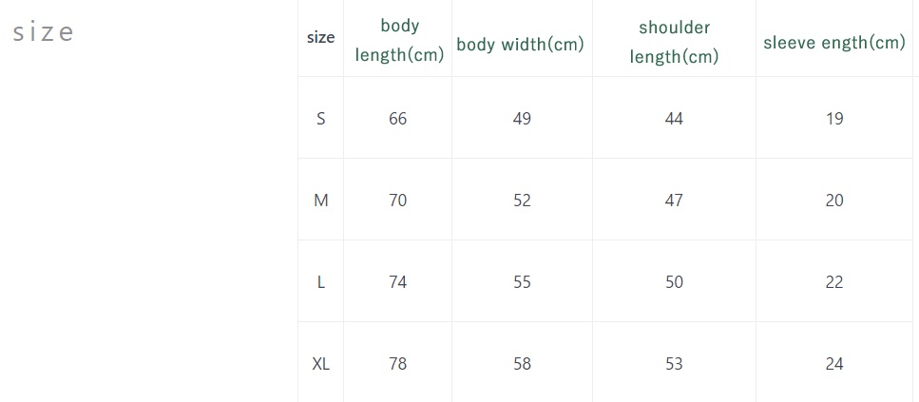Click the "body width(cm)" column header

(520, 44)
